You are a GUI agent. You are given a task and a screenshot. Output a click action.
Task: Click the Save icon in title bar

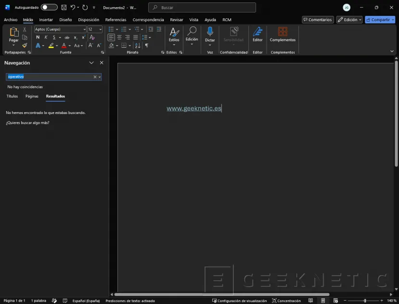(64, 7)
